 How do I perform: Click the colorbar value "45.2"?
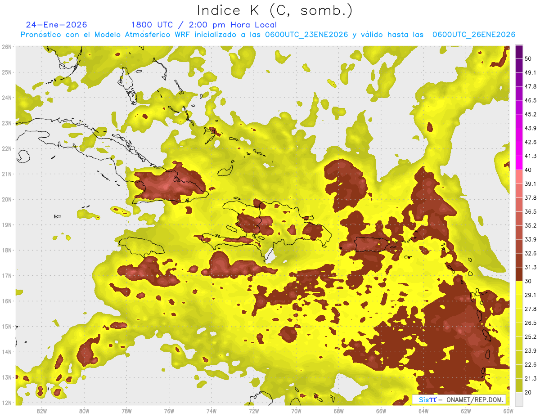coord(530,114)
